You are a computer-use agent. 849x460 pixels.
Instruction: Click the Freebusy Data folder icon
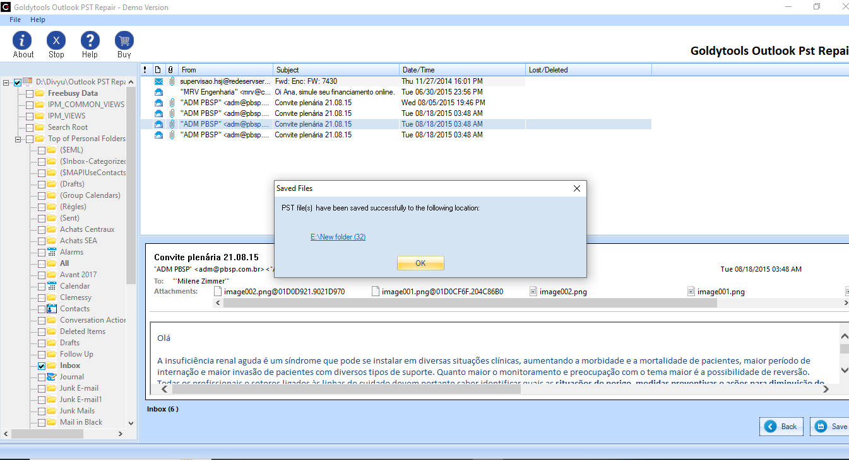coord(40,93)
